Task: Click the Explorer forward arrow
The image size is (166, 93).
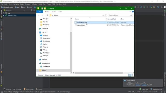Action: 42,15
